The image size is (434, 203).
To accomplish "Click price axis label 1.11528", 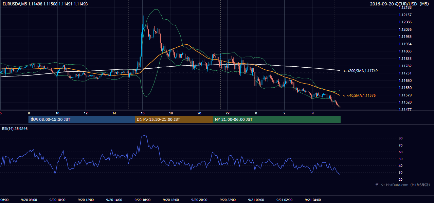I will (x=406, y=103).
